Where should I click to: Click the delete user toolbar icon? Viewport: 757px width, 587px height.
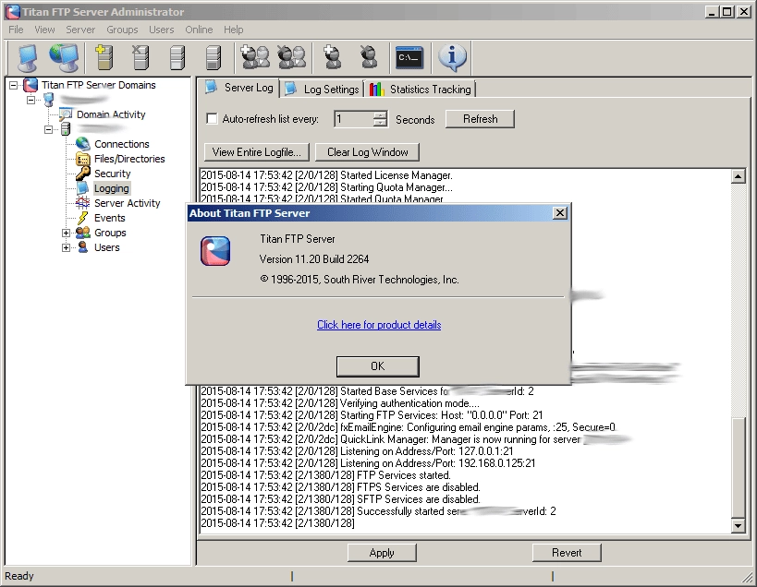(369, 57)
